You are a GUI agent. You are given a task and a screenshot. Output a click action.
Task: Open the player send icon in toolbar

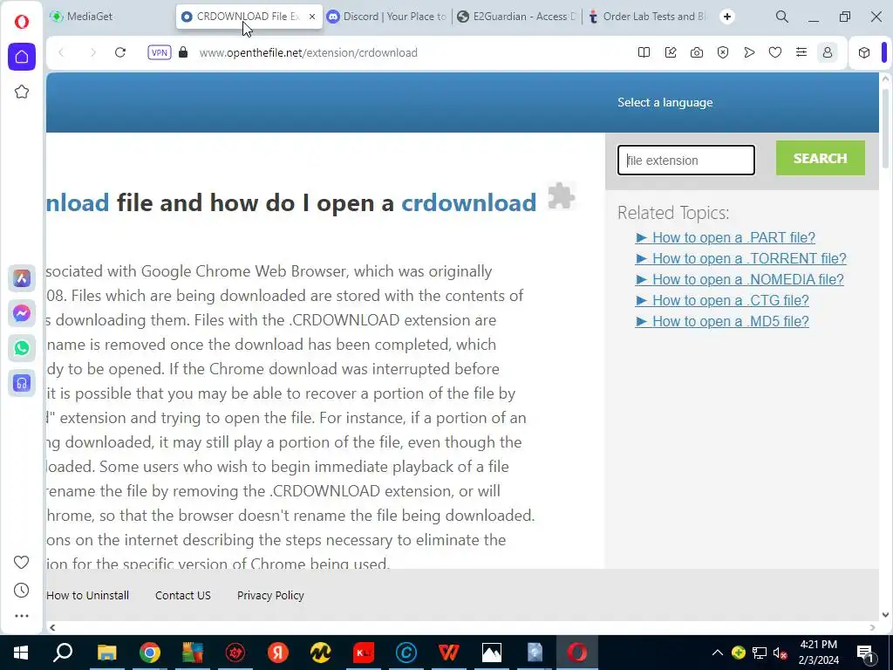click(749, 52)
